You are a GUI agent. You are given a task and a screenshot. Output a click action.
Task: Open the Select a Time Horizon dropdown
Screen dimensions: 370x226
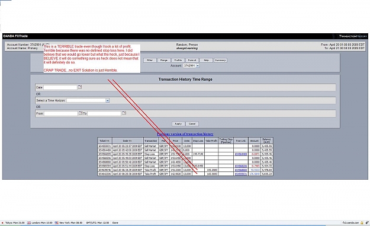[x=107, y=100]
